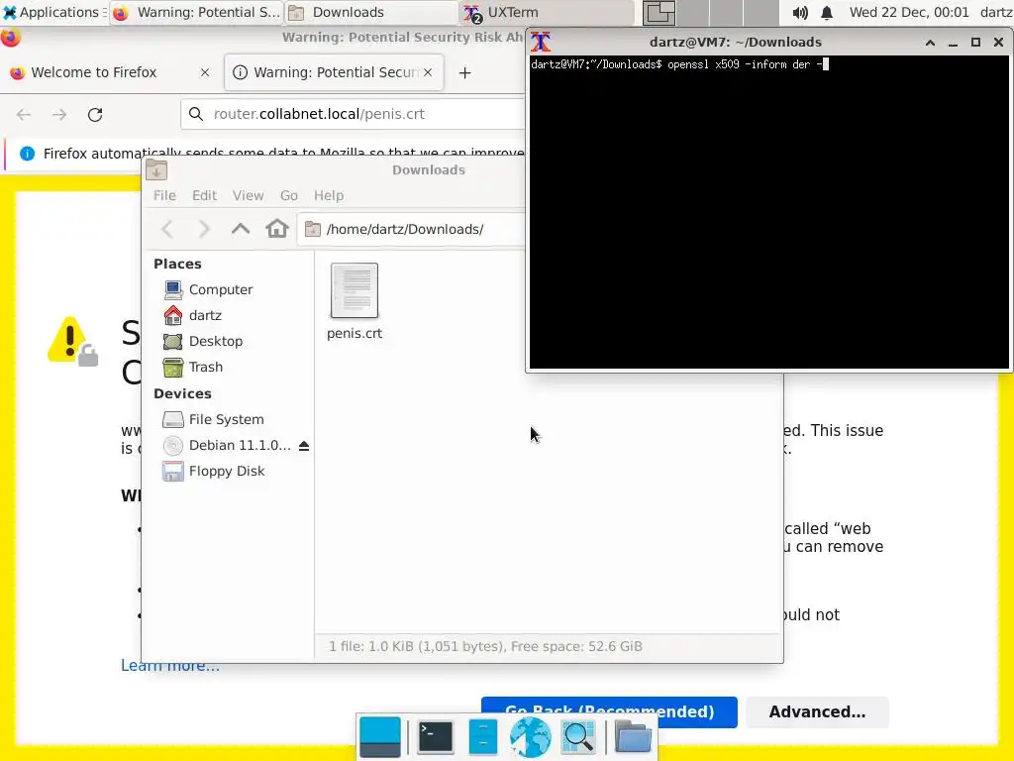This screenshot has width=1014, height=761.
Task: Reload the current Firefox page
Action: tap(95, 115)
